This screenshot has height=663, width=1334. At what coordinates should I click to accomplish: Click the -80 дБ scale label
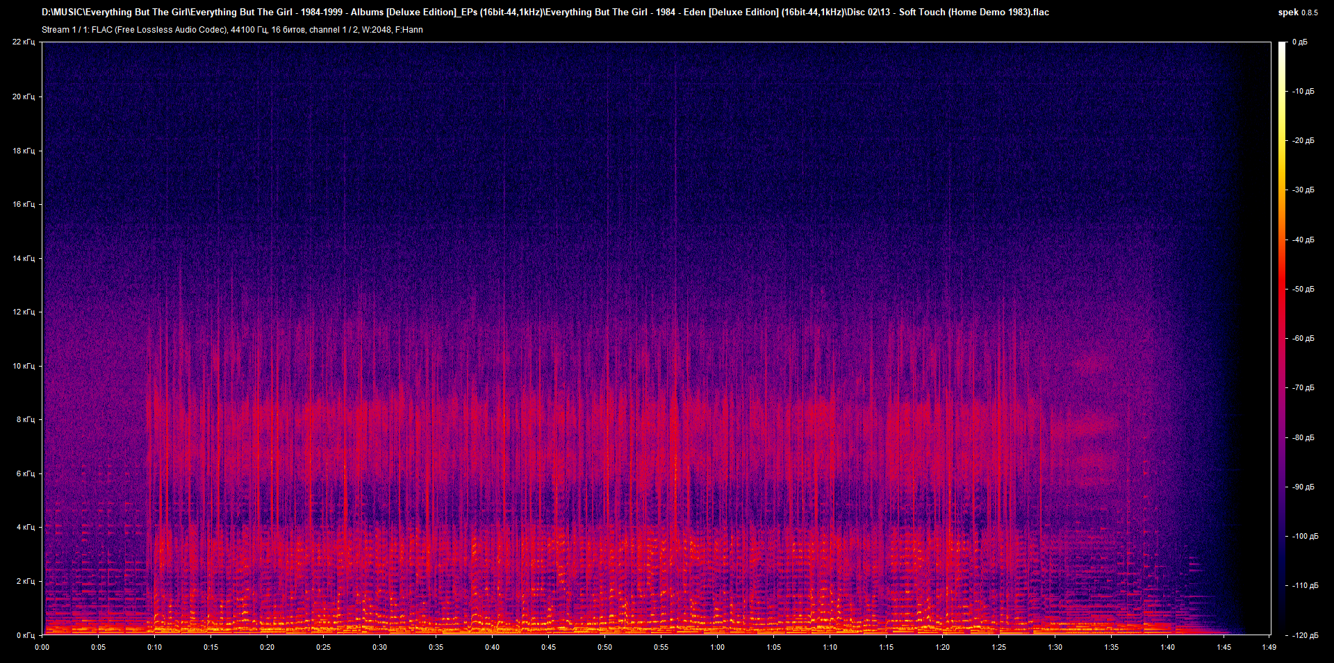(x=1303, y=438)
